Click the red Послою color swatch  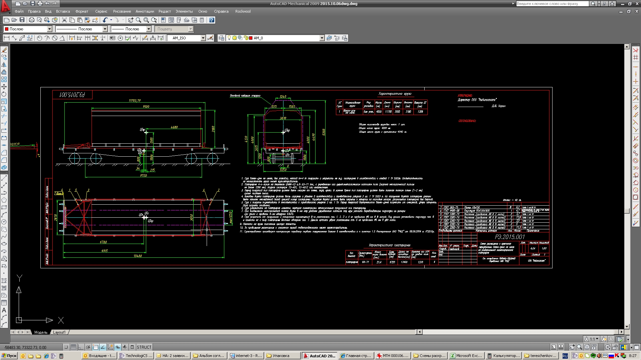point(6,29)
